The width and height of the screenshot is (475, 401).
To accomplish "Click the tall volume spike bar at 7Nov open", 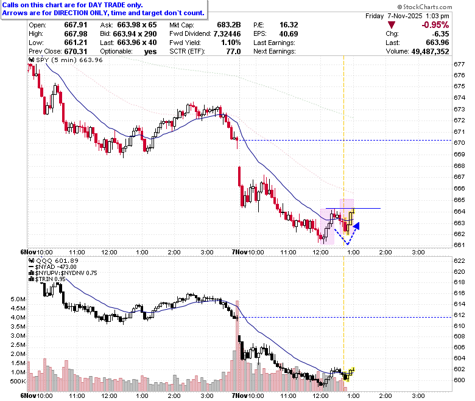I will point(237,346).
